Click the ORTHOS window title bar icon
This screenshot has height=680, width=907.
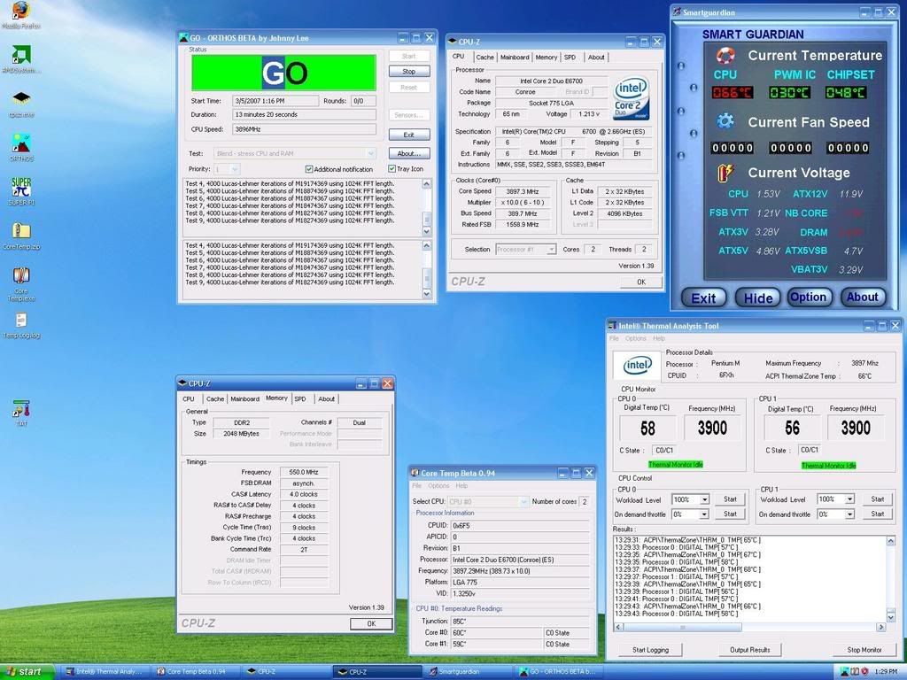[x=183, y=37]
